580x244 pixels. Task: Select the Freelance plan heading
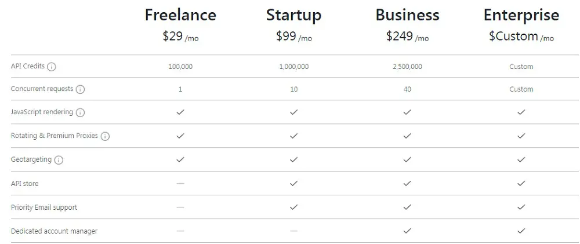pyautogui.click(x=180, y=15)
